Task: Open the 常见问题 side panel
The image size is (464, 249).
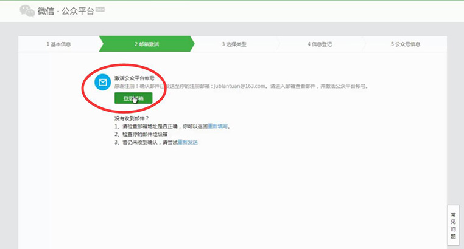Action: click(453, 226)
